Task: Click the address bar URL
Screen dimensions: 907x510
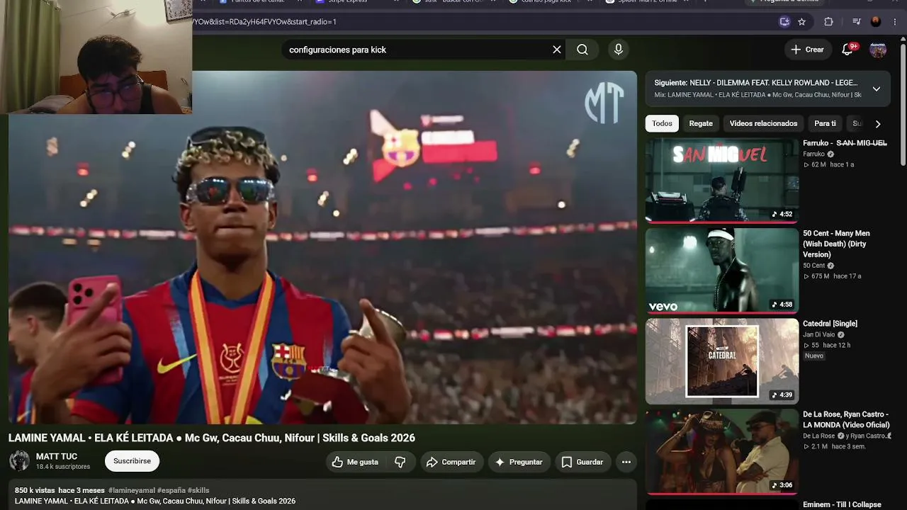Action: pyautogui.click(x=264, y=22)
